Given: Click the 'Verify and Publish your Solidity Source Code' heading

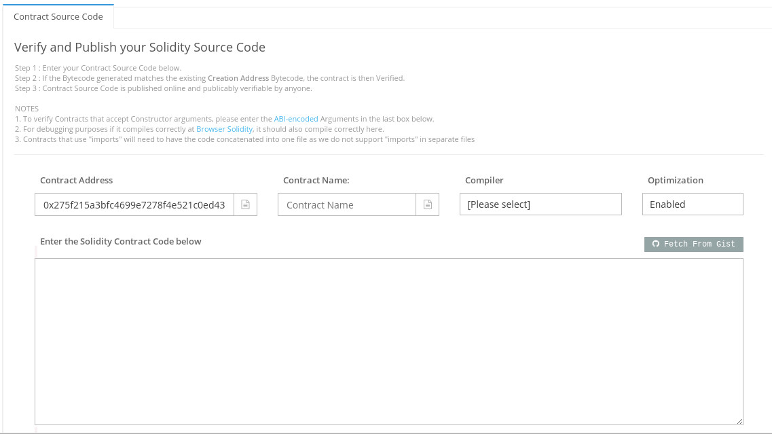Looking at the screenshot, I should point(140,48).
